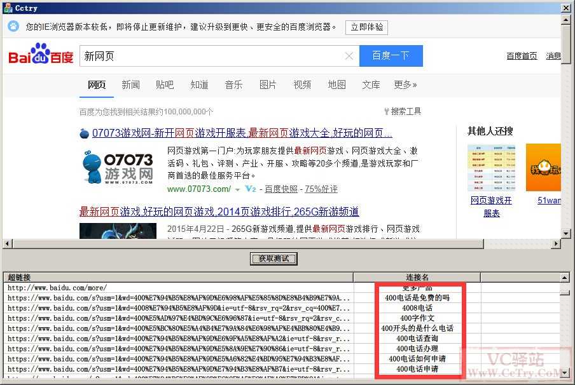This screenshot has width=575, height=385.
Task: Open the 07073游戏网 search result title
Action: (242, 133)
